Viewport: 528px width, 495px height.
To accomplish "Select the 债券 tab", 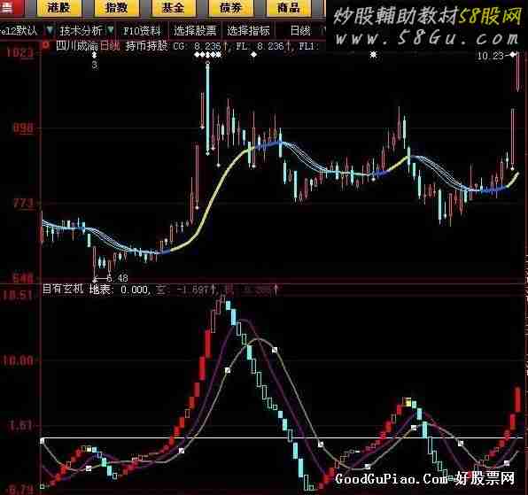I will tap(230, 7).
